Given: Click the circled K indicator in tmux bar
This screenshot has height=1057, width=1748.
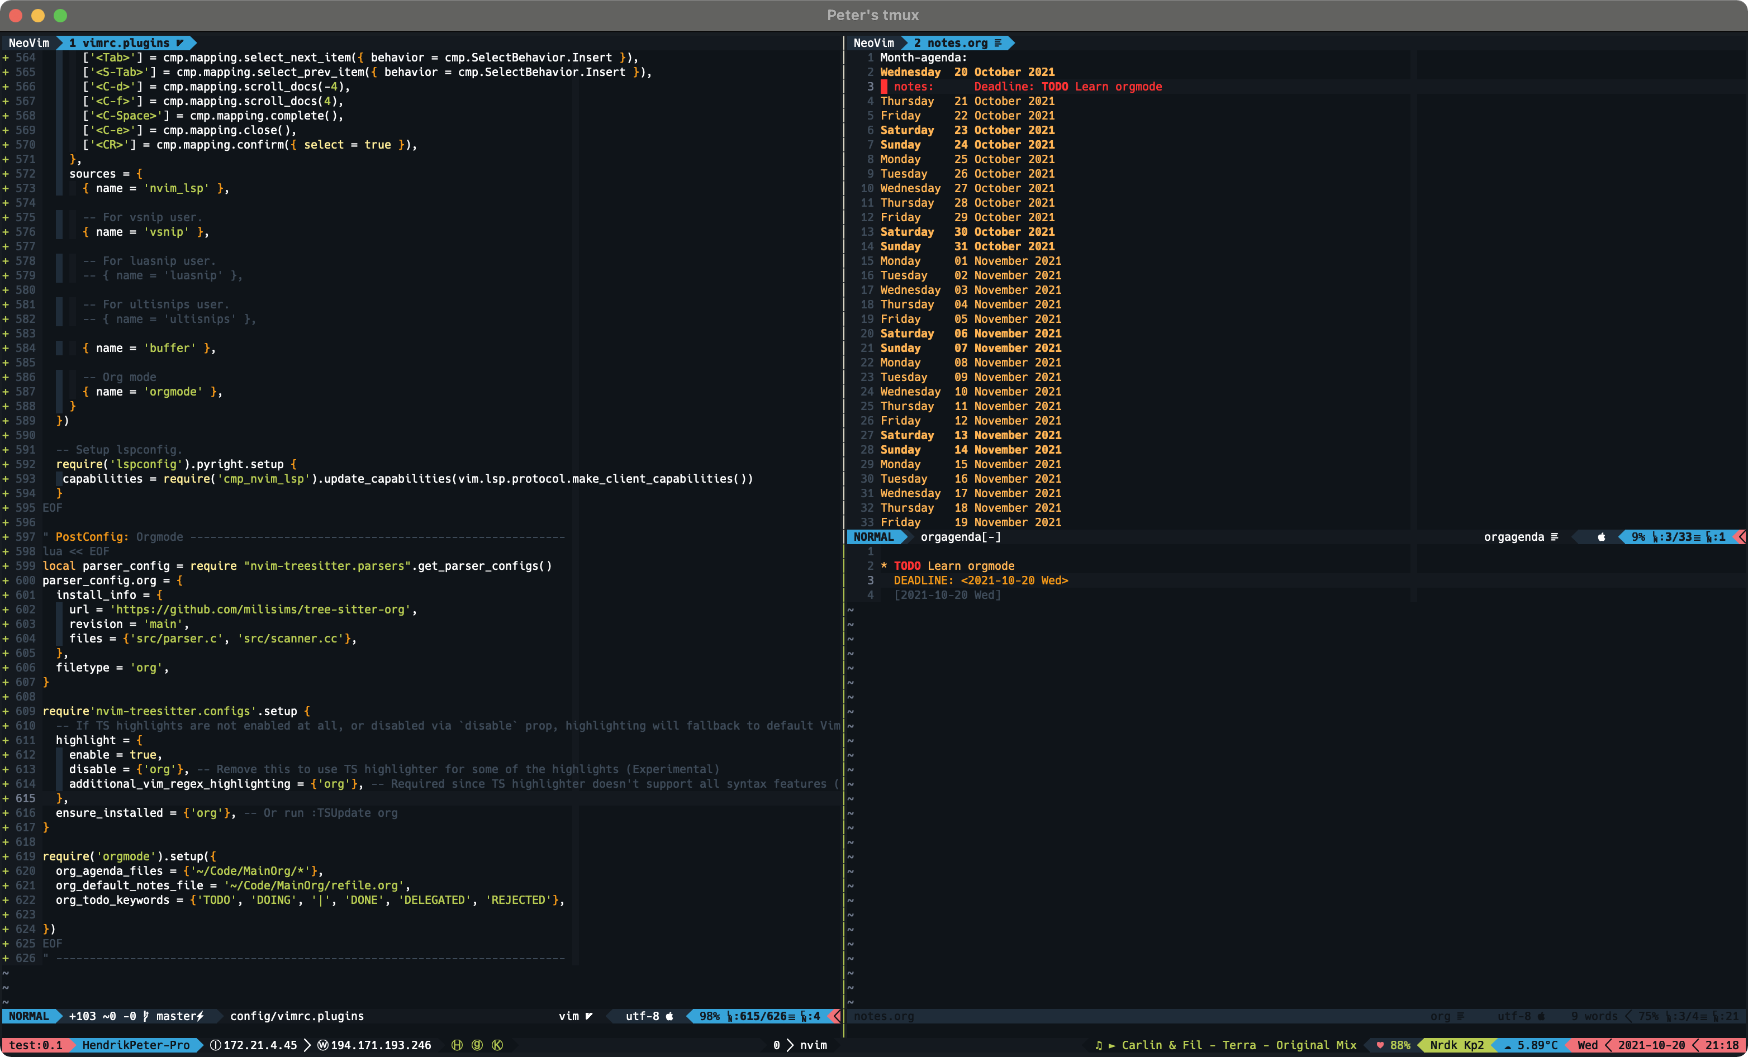Looking at the screenshot, I should (497, 1045).
